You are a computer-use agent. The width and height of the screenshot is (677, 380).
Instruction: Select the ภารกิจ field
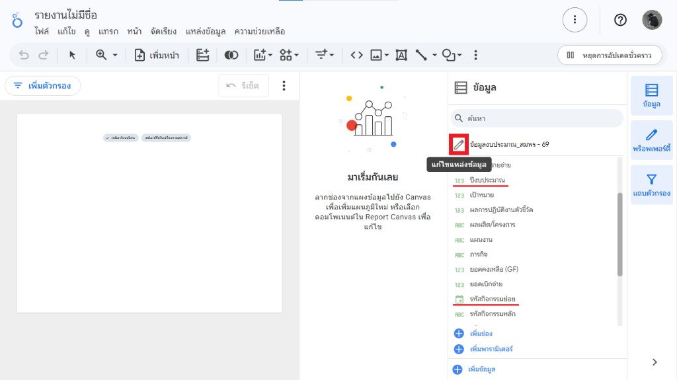(x=479, y=254)
